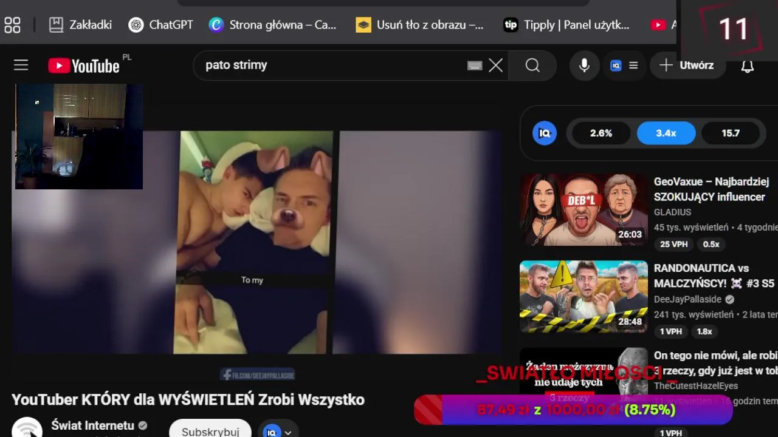Open the browser speed dial grid icon

click(x=12, y=25)
